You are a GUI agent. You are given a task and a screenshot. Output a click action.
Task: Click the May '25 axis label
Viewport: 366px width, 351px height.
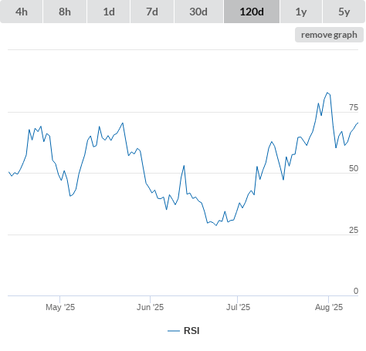click(x=60, y=307)
